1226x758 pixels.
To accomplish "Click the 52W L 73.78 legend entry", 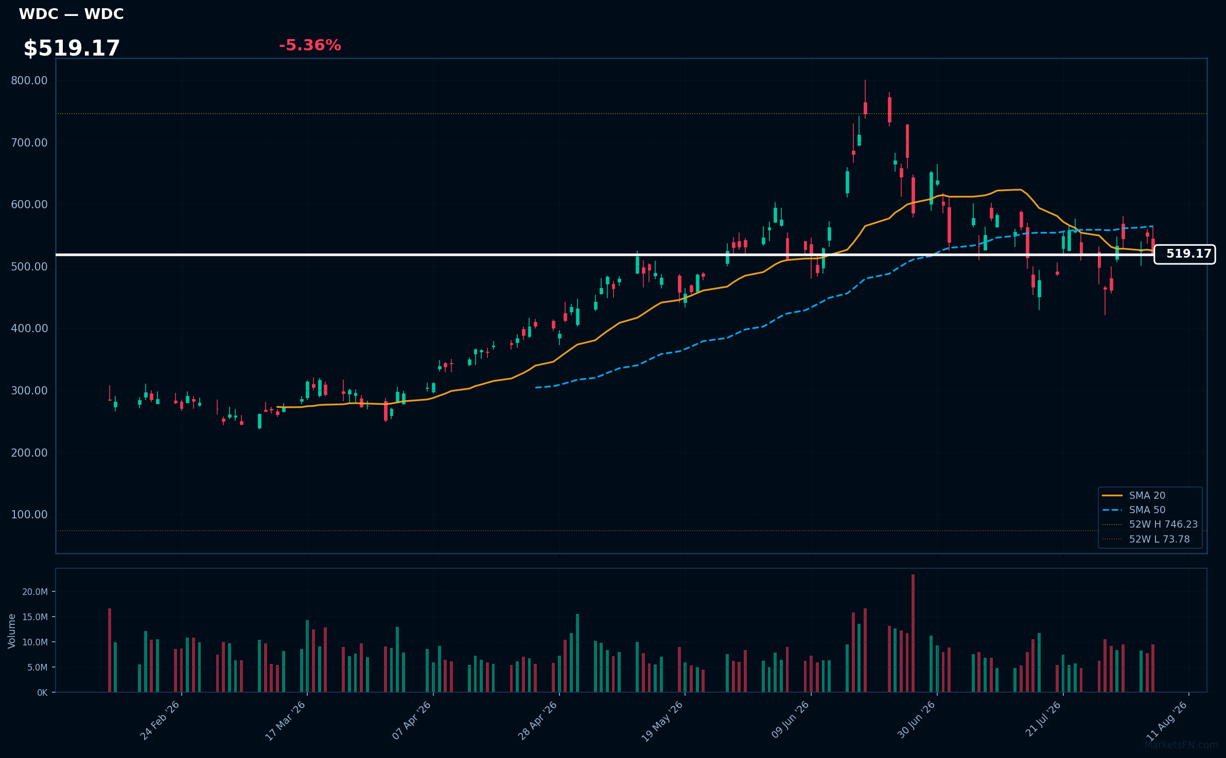I will (1146, 539).
